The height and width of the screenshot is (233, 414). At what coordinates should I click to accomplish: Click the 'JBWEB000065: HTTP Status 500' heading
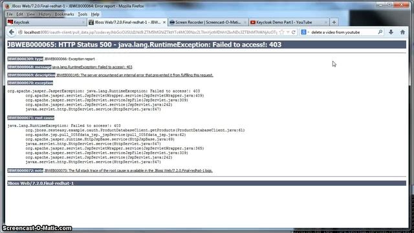pyautogui.click(x=144, y=45)
